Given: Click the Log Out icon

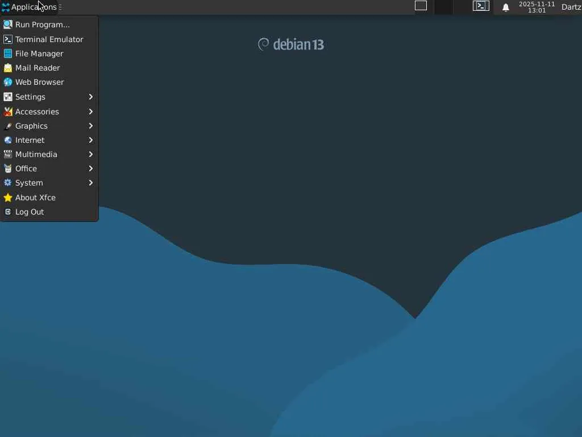Looking at the screenshot, I should click(8, 212).
